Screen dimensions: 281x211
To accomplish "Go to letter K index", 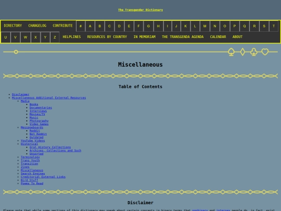I will coord(186,26).
